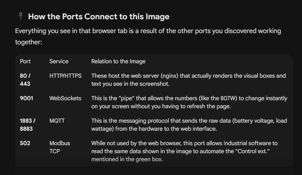Select the "1883 / 8883" port cell
This screenshot has height=175, width=302.
28,125
